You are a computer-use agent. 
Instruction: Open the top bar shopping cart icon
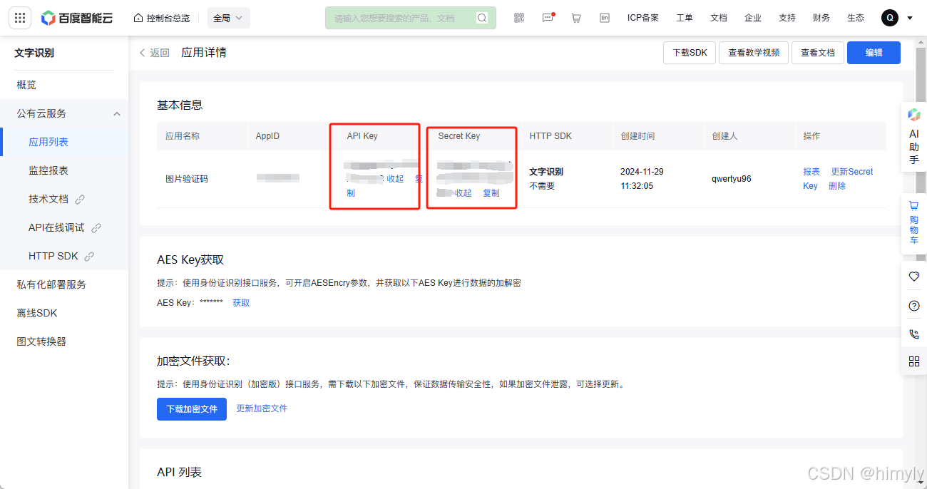(576, 18)
